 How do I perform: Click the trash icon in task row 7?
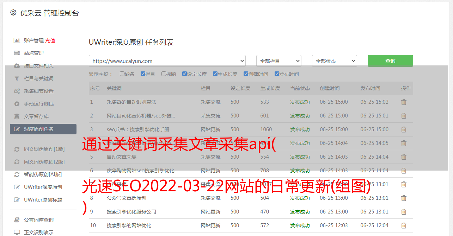pos(404,184)
